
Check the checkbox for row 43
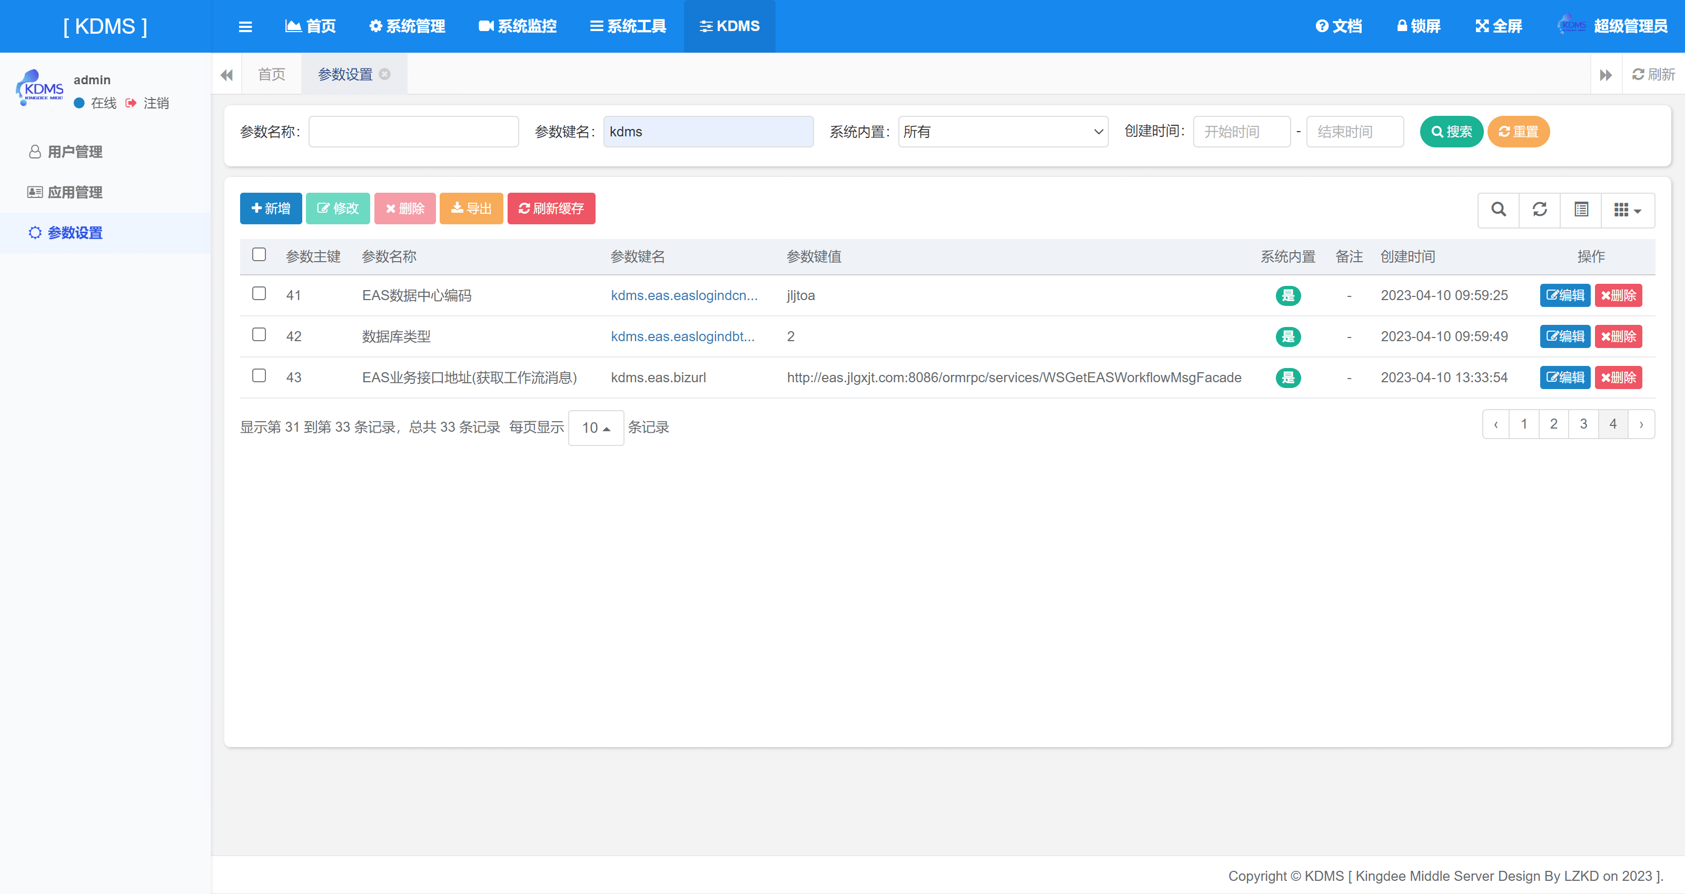click(x=259, y=375)
